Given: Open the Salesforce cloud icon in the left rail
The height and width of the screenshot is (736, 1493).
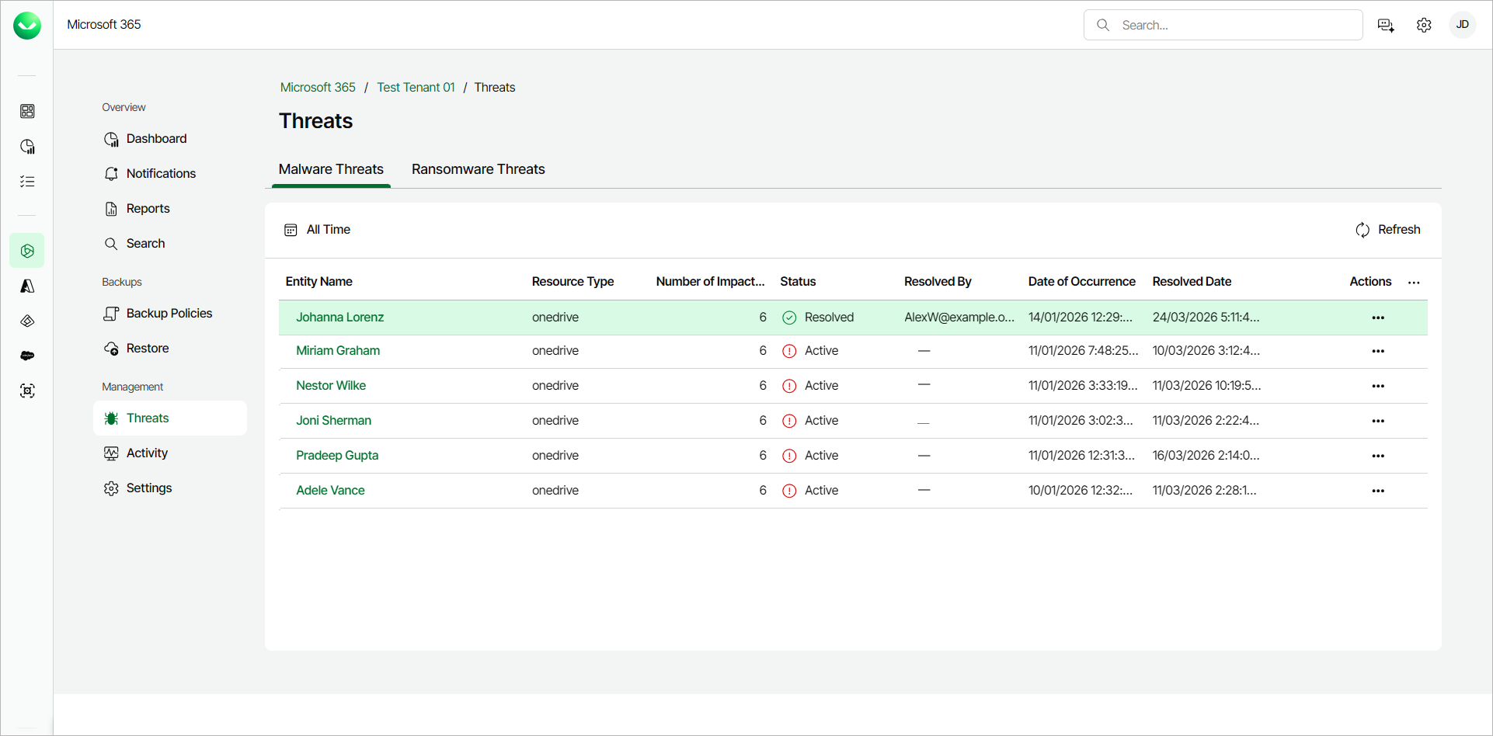Looking at the screenshot, I should point(27,356).
